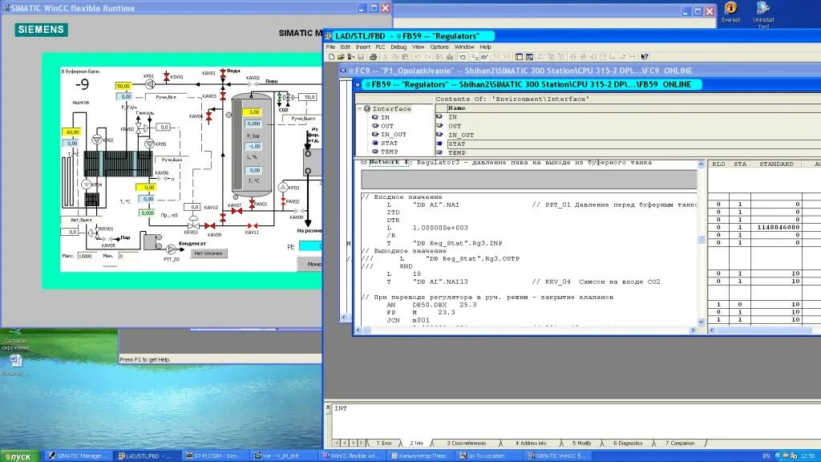The height and width of the screenshot is (462, 821).
Task: Switch to the 4: Address info tab
Action: [x=531, y=443]
